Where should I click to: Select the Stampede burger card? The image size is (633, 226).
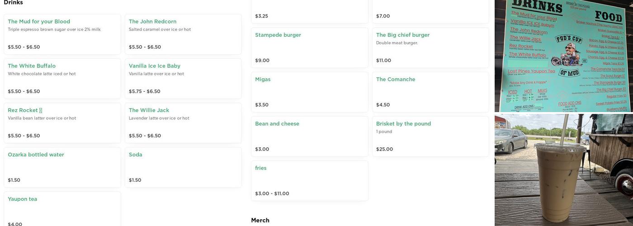309,47
